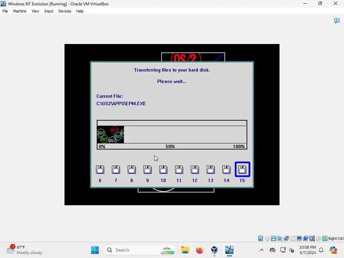Viewport: 344px width, 258px height.
Task: Click the floppy disk icon numbered 13
Action: [x=211, y=170]
